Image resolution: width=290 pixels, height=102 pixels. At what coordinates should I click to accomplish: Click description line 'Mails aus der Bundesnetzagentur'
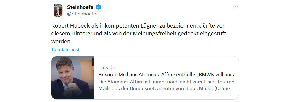[x=165, y=88]
